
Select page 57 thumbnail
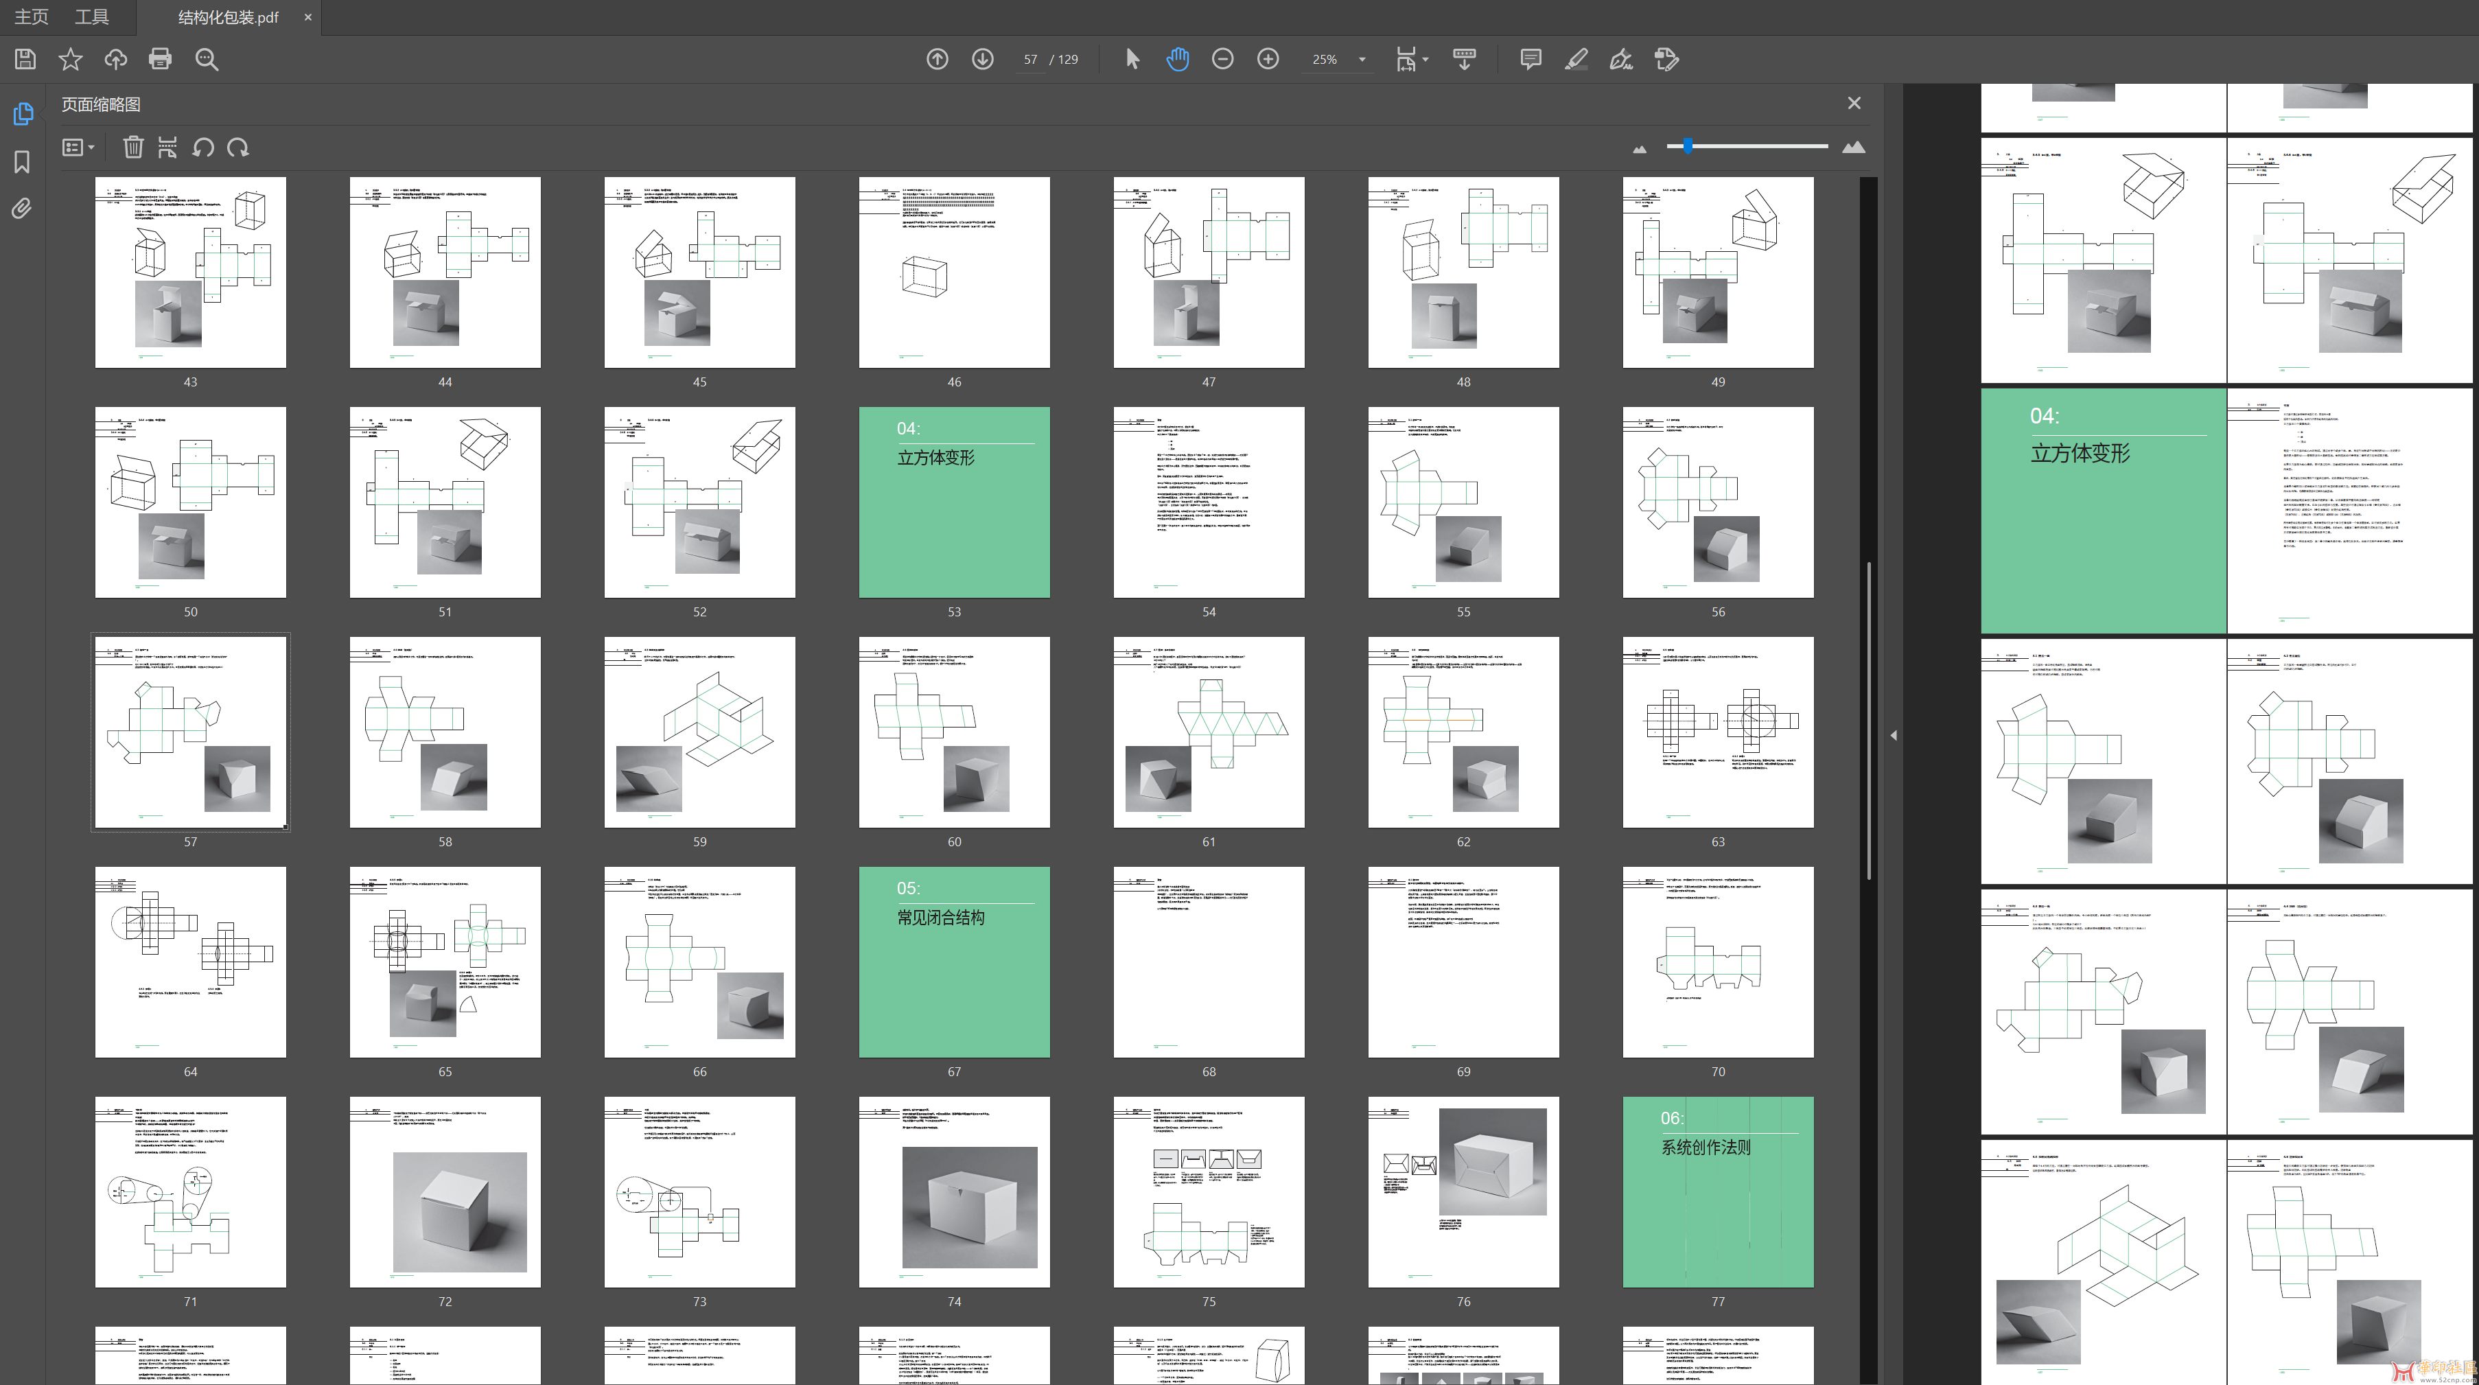191,732
